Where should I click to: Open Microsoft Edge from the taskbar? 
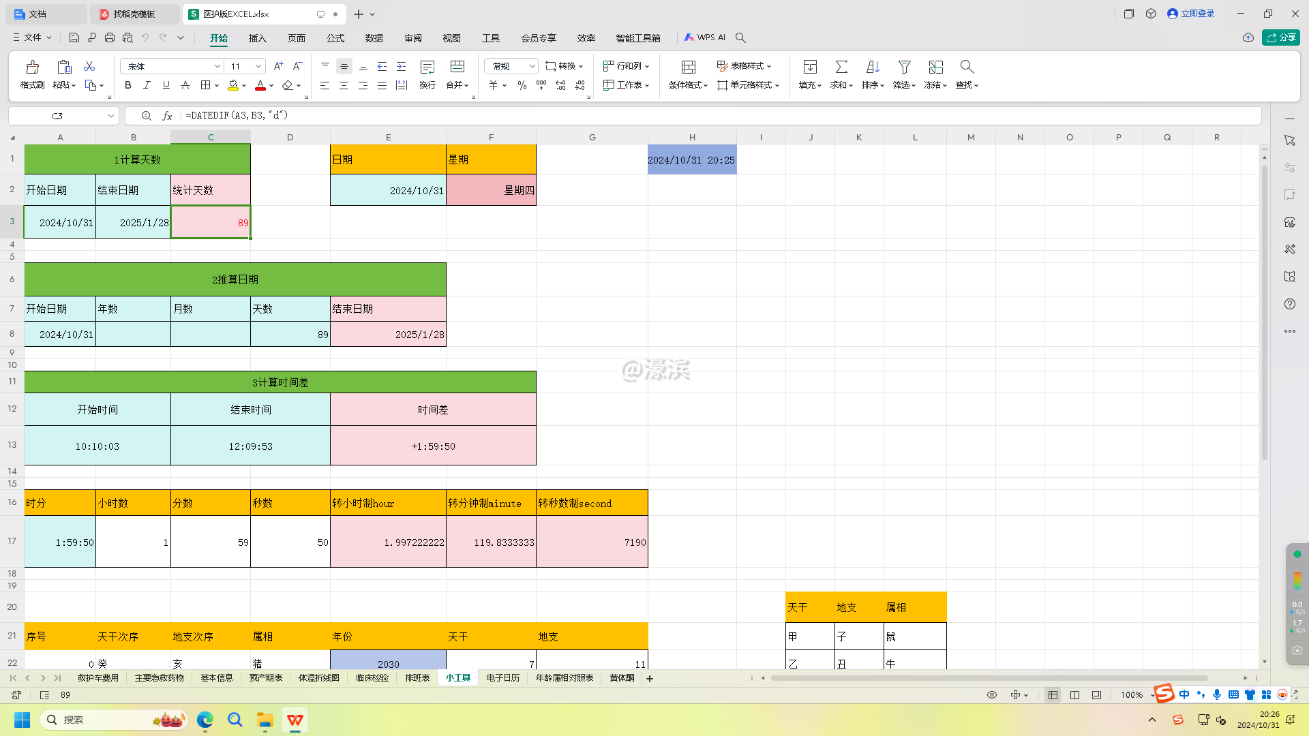click(x=205, y=720)
